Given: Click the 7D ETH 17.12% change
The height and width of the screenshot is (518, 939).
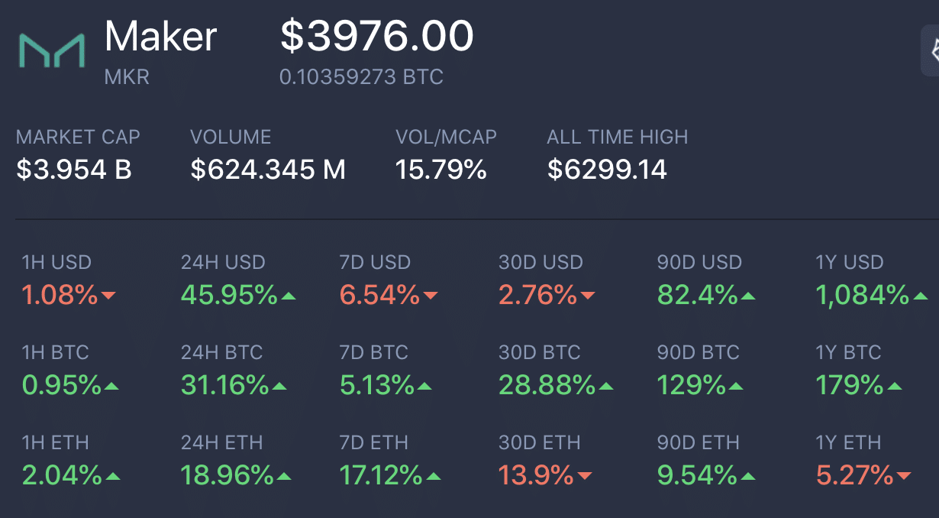Looking at the screenshot, I should (381, 476).
